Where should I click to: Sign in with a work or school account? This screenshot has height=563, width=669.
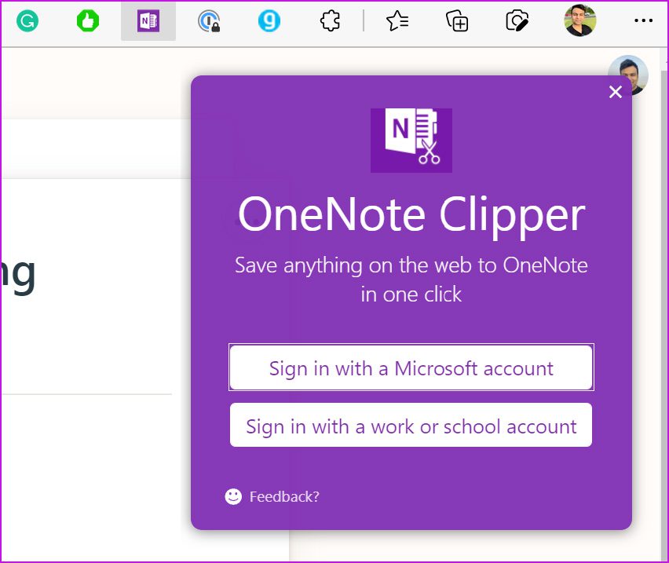coord(411,426)
